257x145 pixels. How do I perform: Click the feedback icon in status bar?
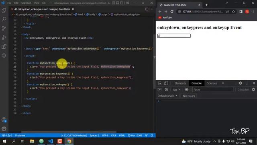click(146, 135)
